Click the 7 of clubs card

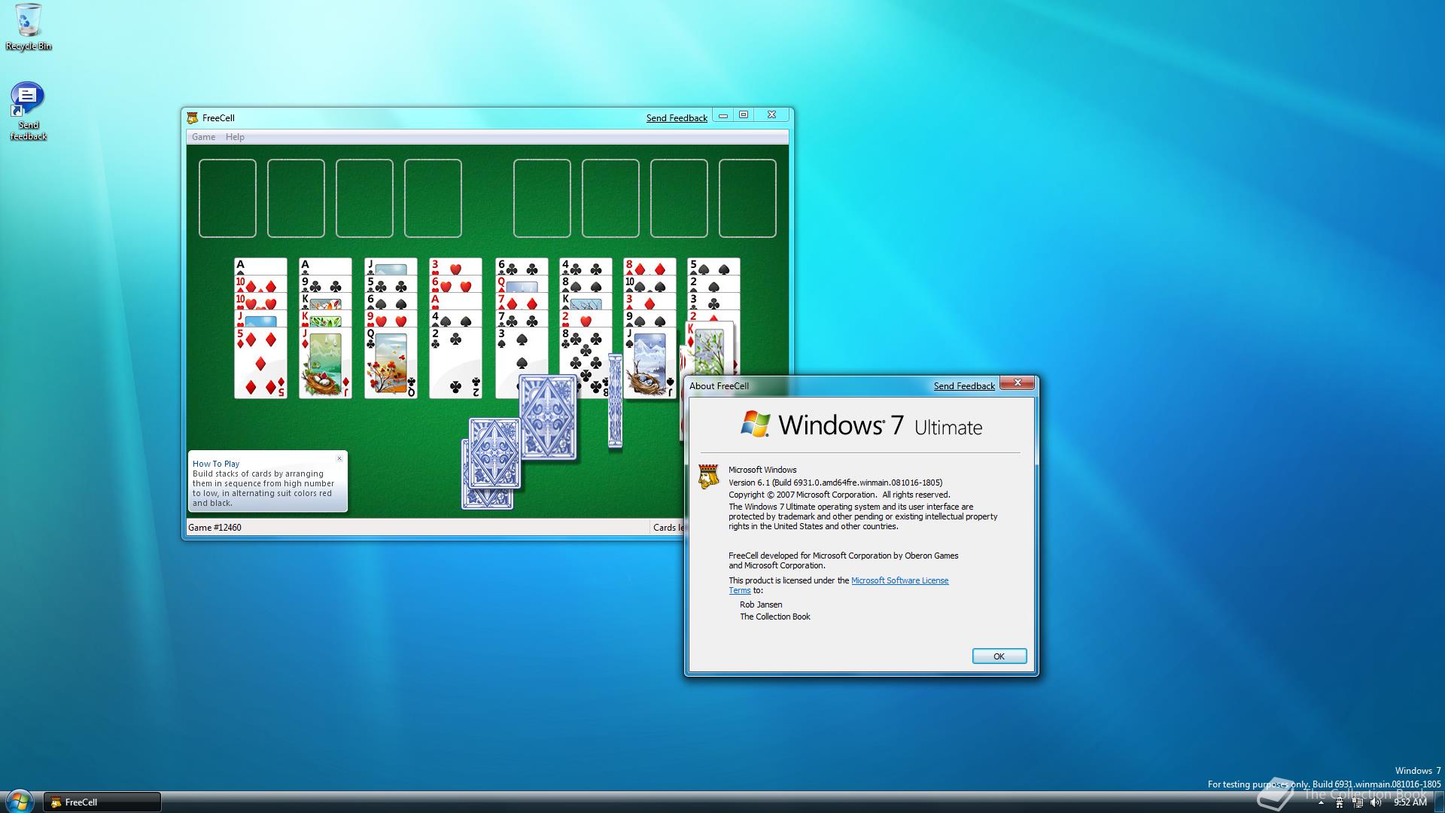(522, 318)
